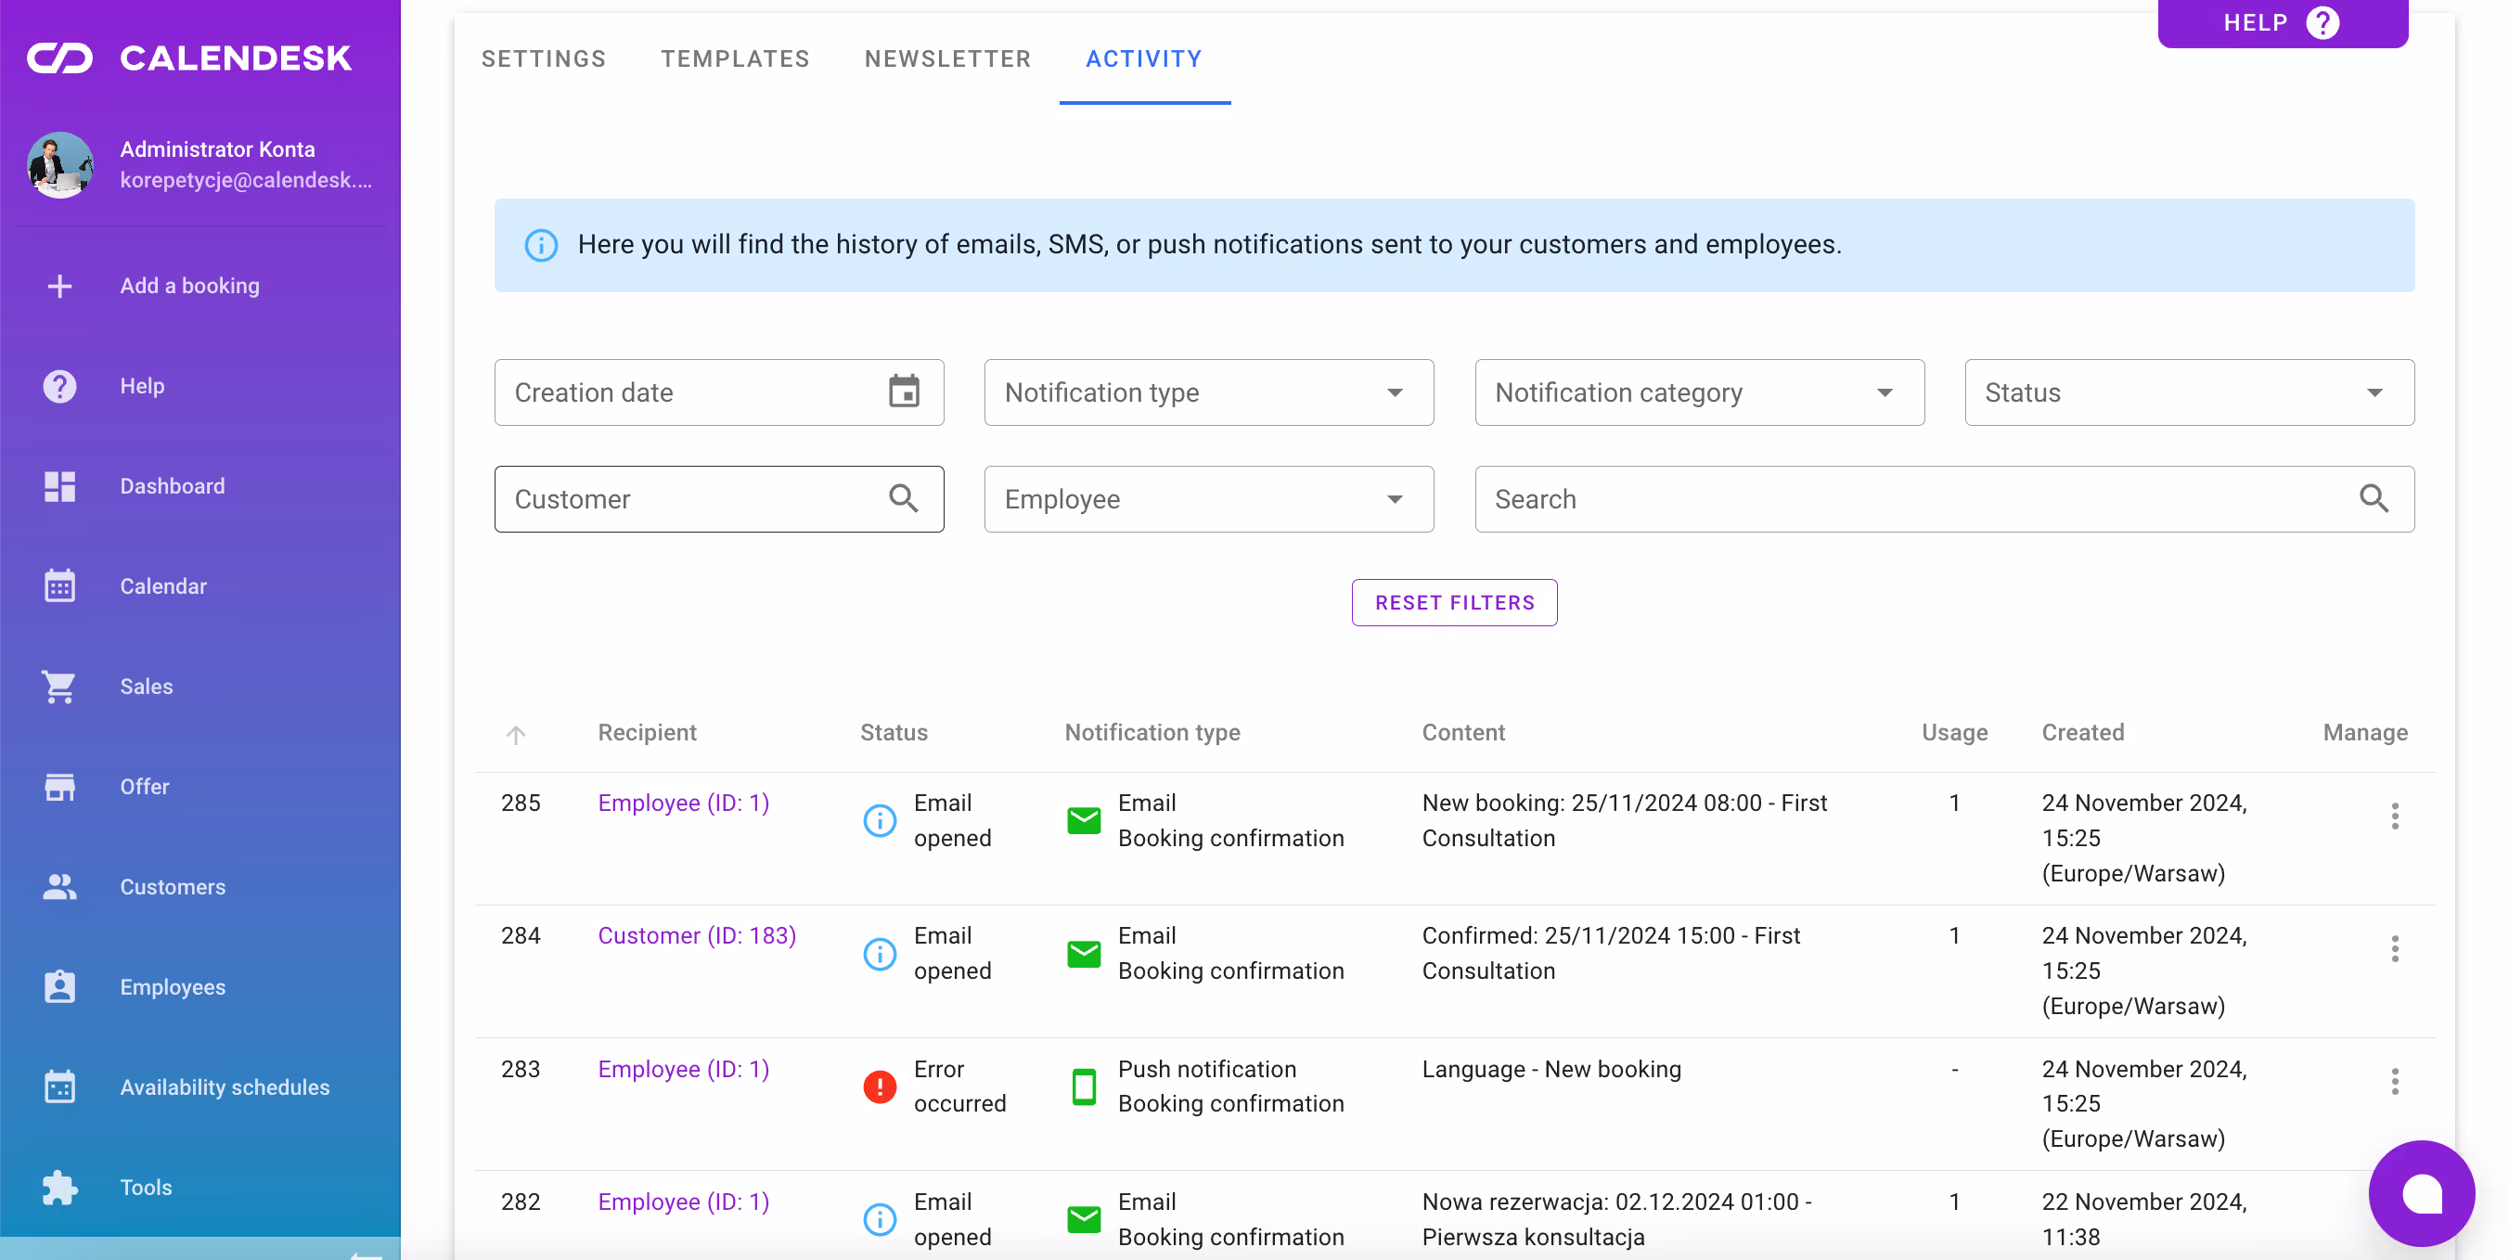Click the sort arrow in table header
Screen dimensions: 2509x1260
tap(516, 734)
